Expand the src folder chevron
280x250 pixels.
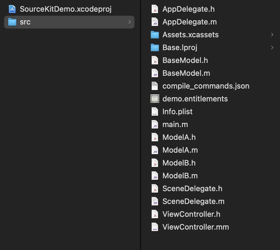tap(130, 22)
